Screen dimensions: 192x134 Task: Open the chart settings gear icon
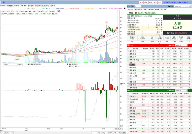(x=59, y=11)
